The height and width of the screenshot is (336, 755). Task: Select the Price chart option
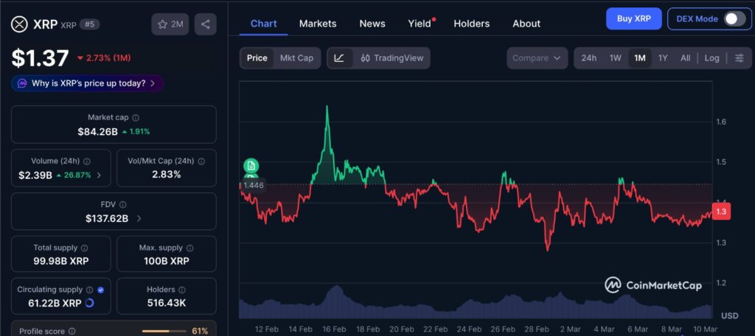(x=257, y=58)
